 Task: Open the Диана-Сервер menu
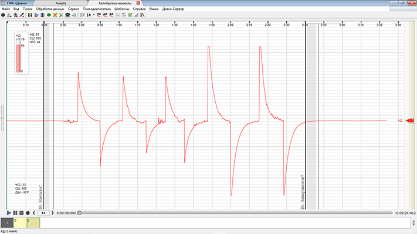pos(173,9)
